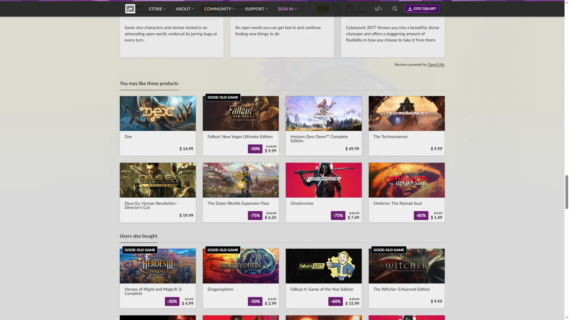569x320 pixels.
Task: Open the Dex game thumbnail
Action: tap(158, 113)
